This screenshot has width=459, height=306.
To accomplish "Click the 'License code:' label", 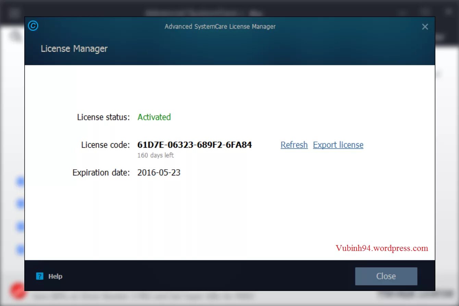I will coord(106,145).
